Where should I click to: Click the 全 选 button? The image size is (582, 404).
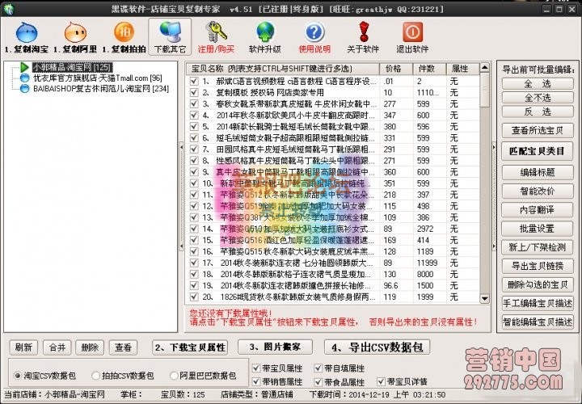click(537, 83)
